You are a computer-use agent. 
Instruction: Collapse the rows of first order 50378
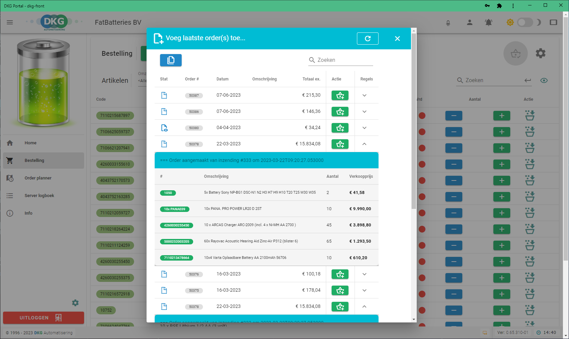(x=364, y=144)
